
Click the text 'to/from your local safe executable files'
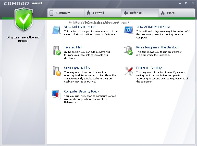pos(86,55)
